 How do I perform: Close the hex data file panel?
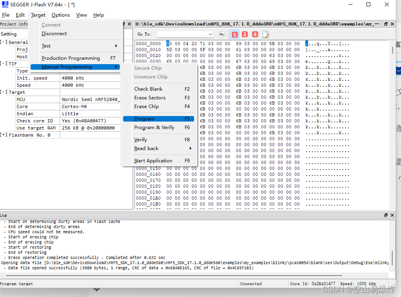pos(392,24)
